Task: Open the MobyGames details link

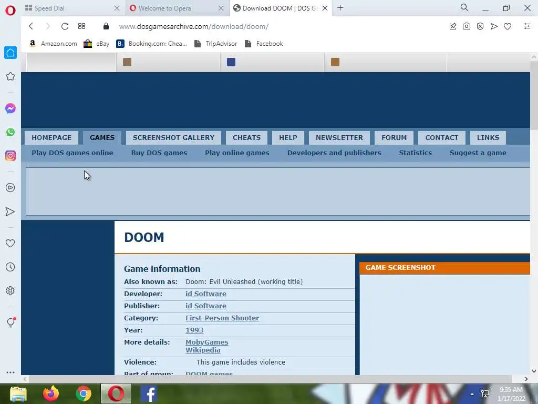Action: [x=207, y=342]
